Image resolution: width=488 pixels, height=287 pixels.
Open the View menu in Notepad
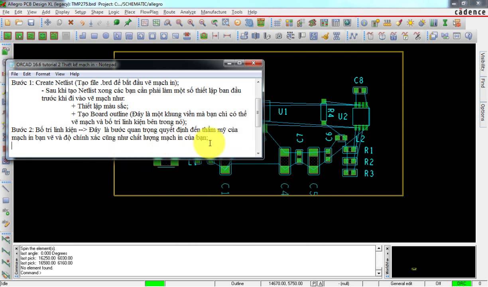click(x=60, y=74)
